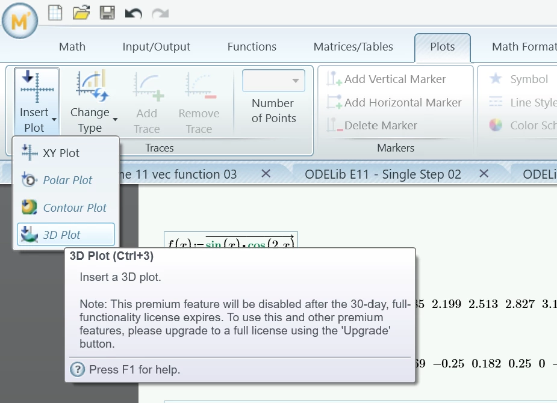Screen dimensions: 557x403
Task: Switch to the Math Formatting ribbon tab
Action: point(524,46)
